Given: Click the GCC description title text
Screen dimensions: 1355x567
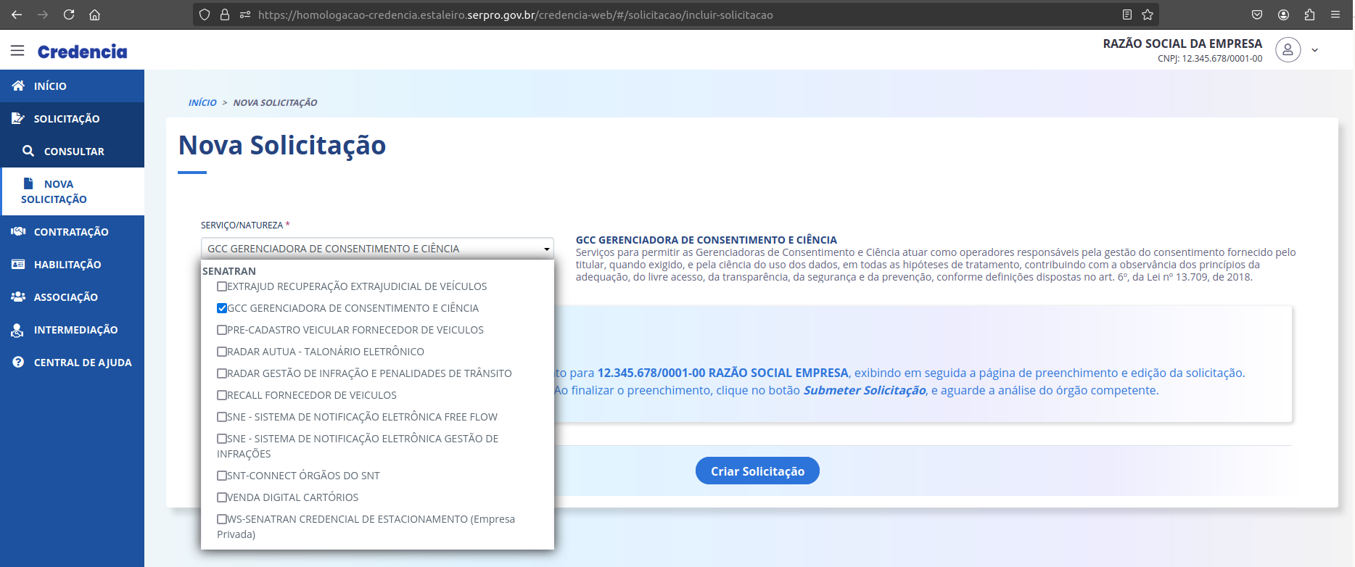Looking at the screenshot, I should tap(707, 240).
